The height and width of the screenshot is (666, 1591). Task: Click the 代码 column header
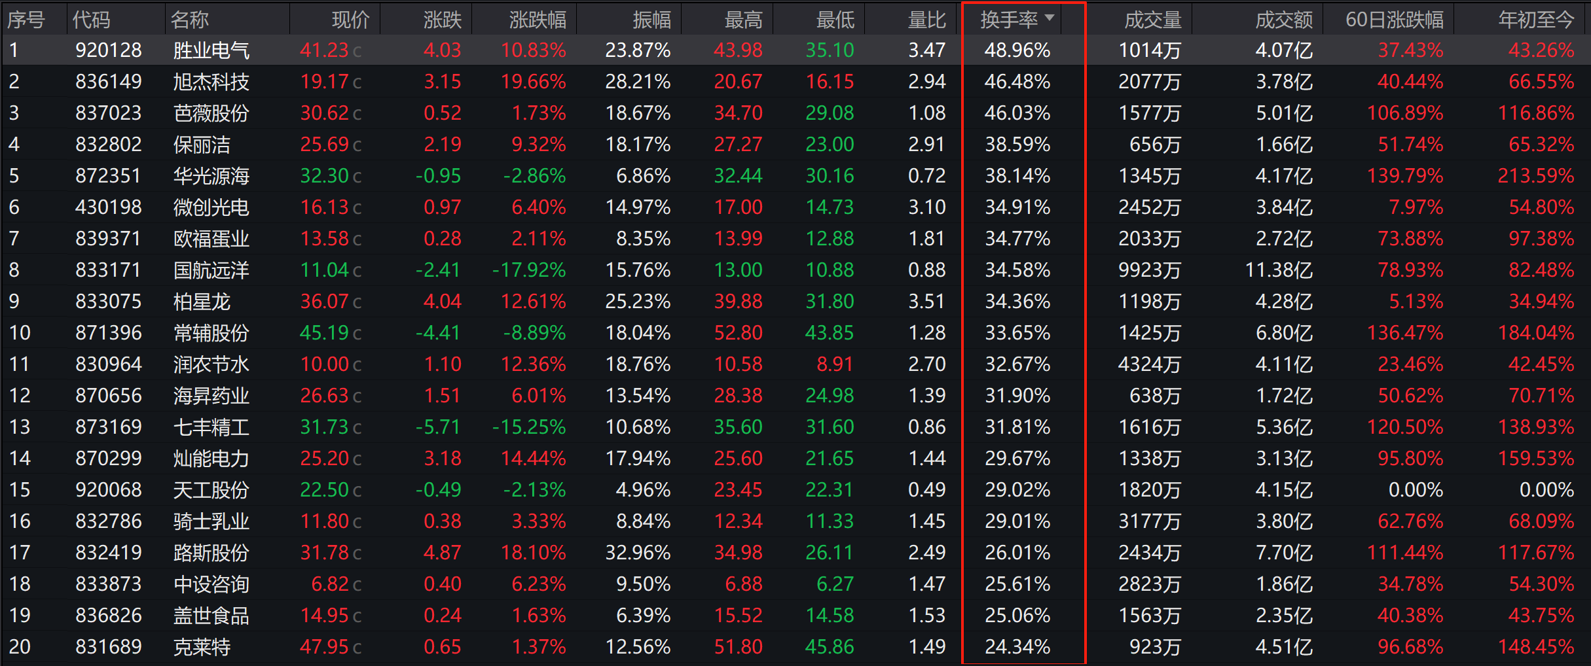(x=91, y=20)
